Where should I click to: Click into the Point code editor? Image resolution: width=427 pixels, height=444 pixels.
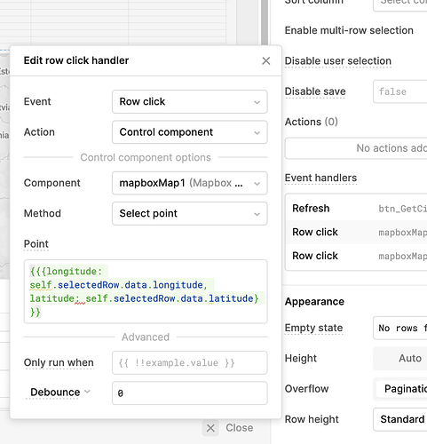coord(146,291)
